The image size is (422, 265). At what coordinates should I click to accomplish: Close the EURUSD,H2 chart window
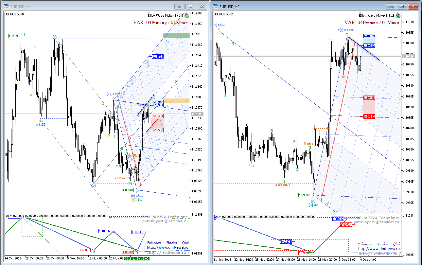412,6
